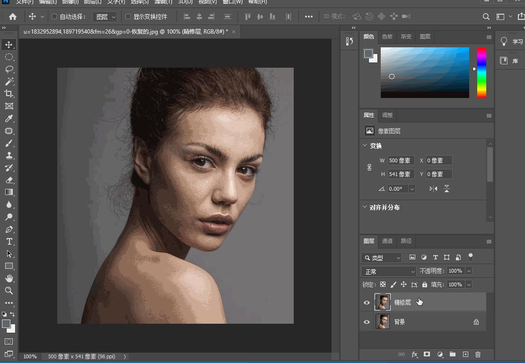This screenshot has height=363, width=525.
Task: Hide the 精修层 layer
Action: click(x=367, y=302)
